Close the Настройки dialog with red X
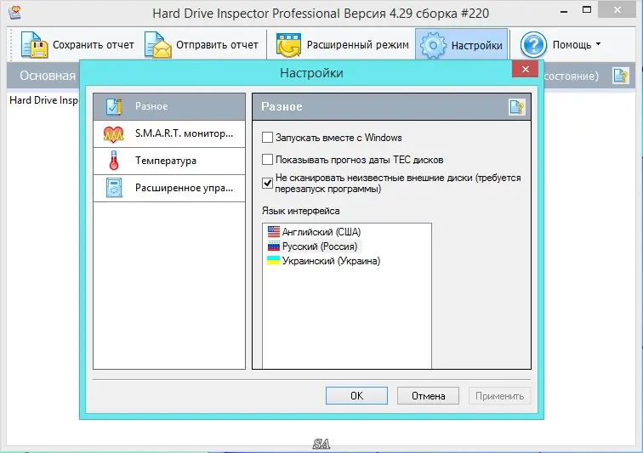The height and width of the screenshot is (453, 643). click(526, 69)
